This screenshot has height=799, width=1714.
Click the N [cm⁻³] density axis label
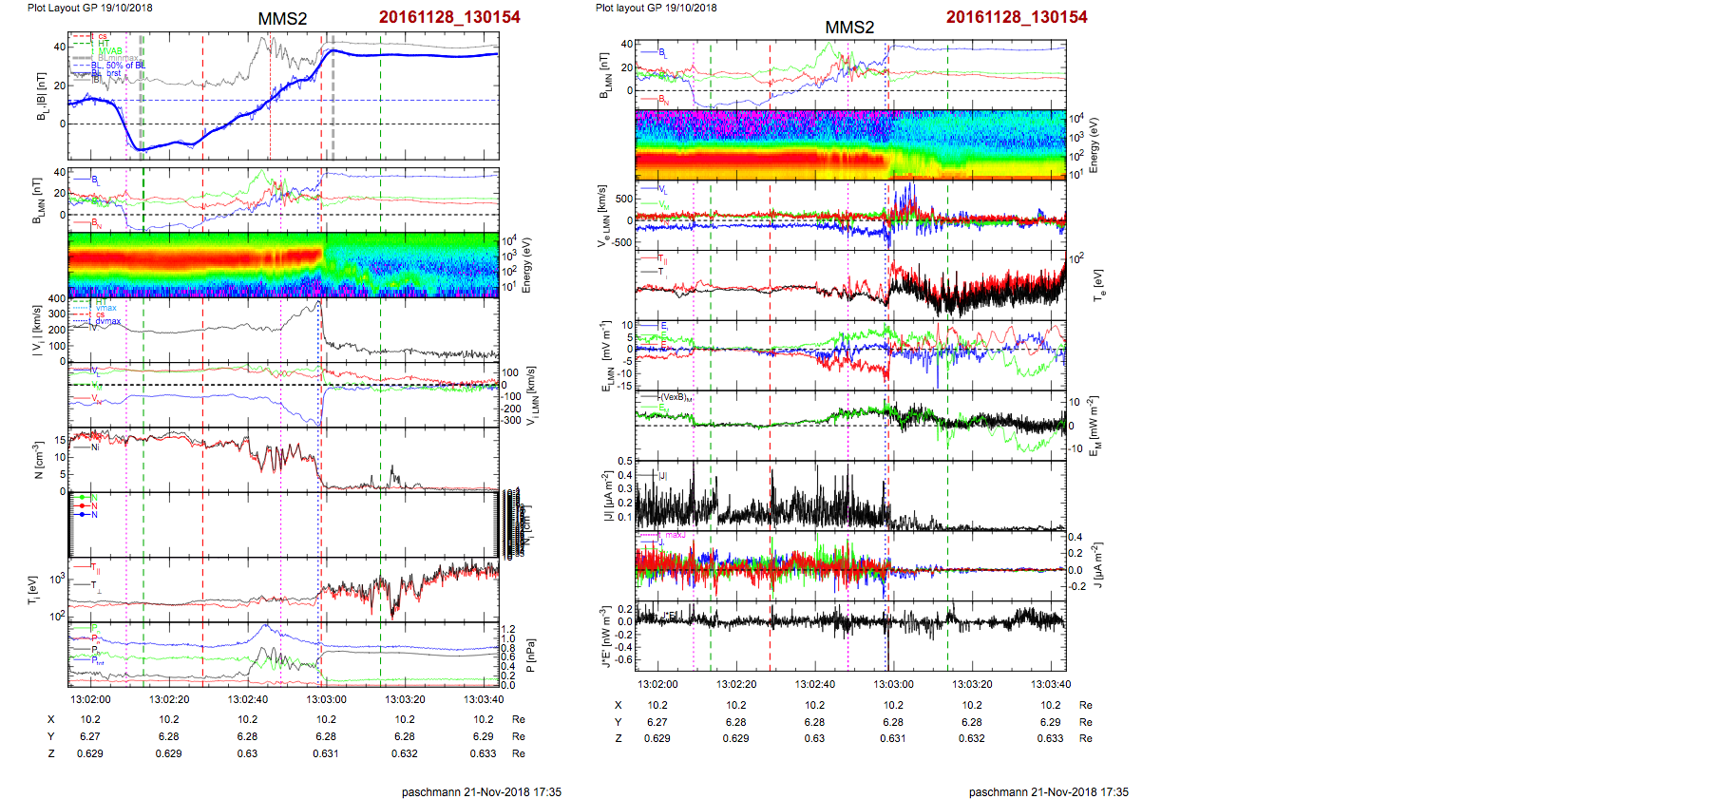click(38, 460)
